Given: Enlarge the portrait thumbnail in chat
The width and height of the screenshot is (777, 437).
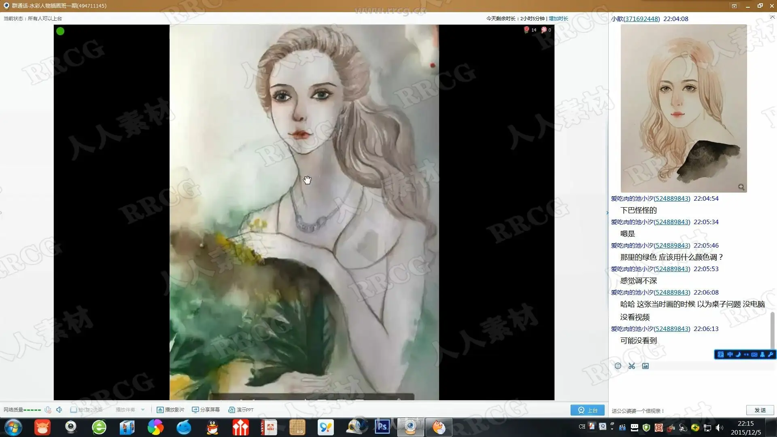Looking at the screenshot, I should coord(741,187).
